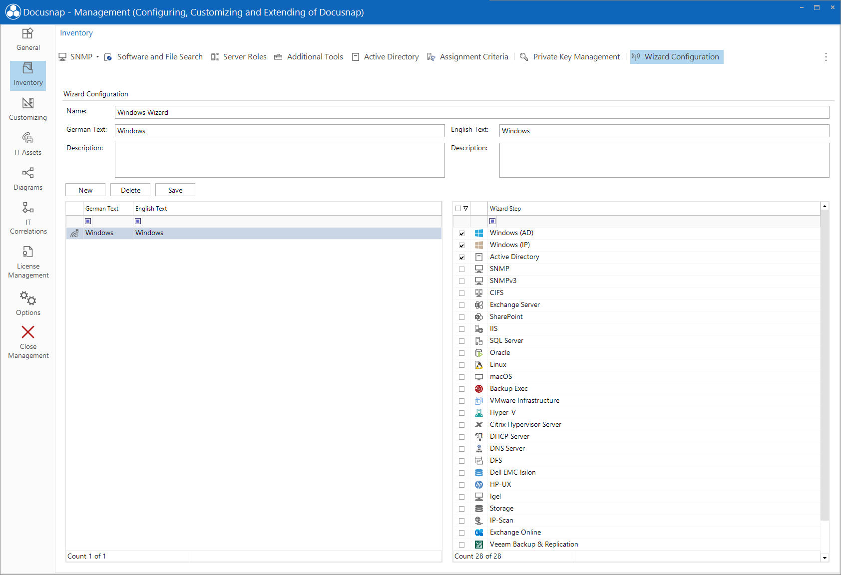Screen dimensions: 841x575
Task: Open Private Key Management tab
Action: click(570, 57)
